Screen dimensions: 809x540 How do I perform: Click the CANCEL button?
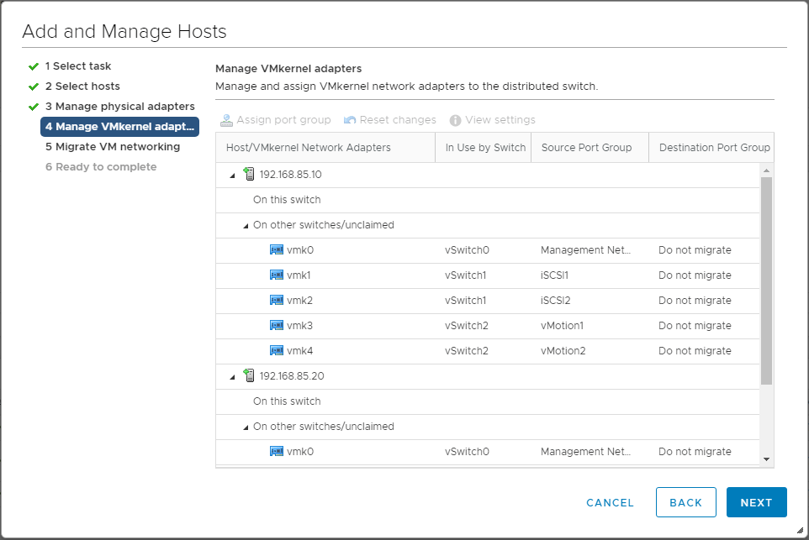[610, 502]
